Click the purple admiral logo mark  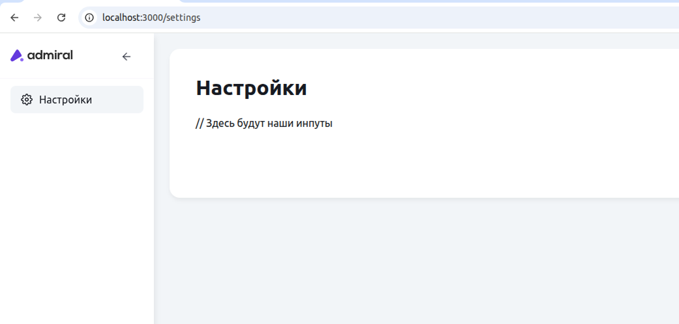coord(17,56)
